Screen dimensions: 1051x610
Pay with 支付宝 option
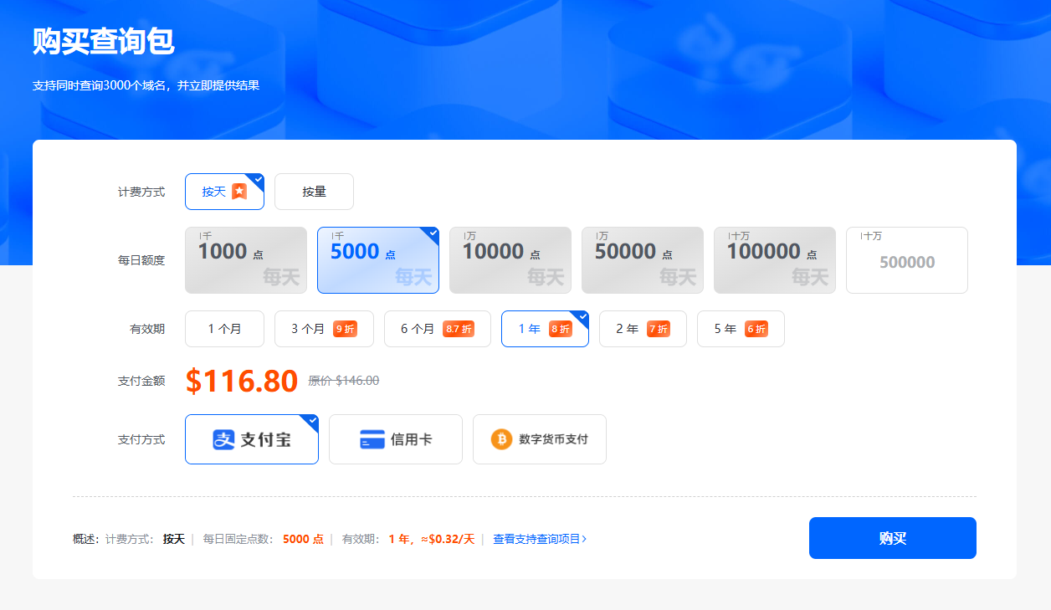click(x=252, y=439)
